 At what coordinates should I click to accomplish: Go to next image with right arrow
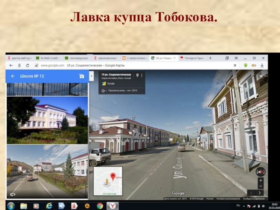coord(259,193)
